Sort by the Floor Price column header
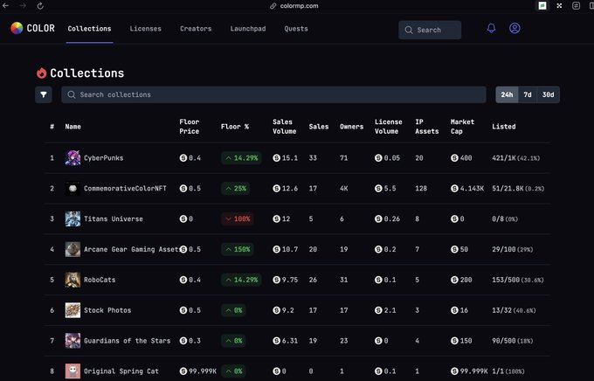The image size is (594, 381). [x=190, y=127]
